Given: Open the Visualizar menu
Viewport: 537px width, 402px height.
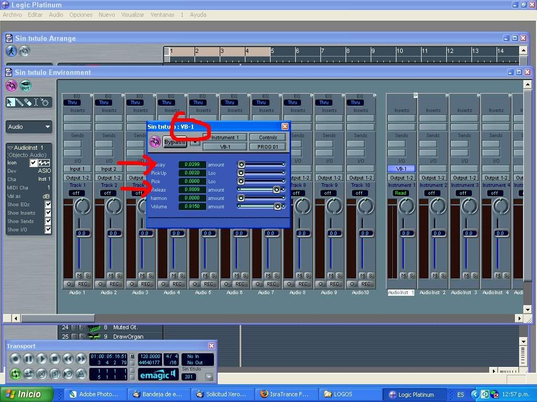Looking at the screenshot, I should tap(133, 15).
